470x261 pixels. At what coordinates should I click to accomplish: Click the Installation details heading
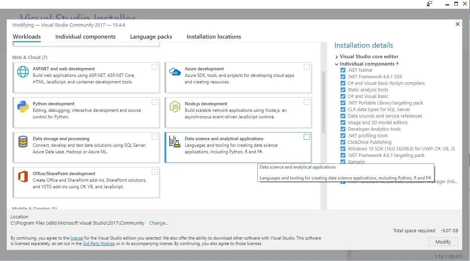364,46
